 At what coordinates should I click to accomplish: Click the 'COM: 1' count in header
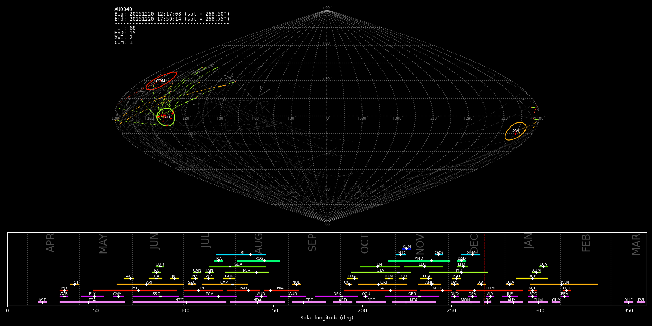point(124,42)
